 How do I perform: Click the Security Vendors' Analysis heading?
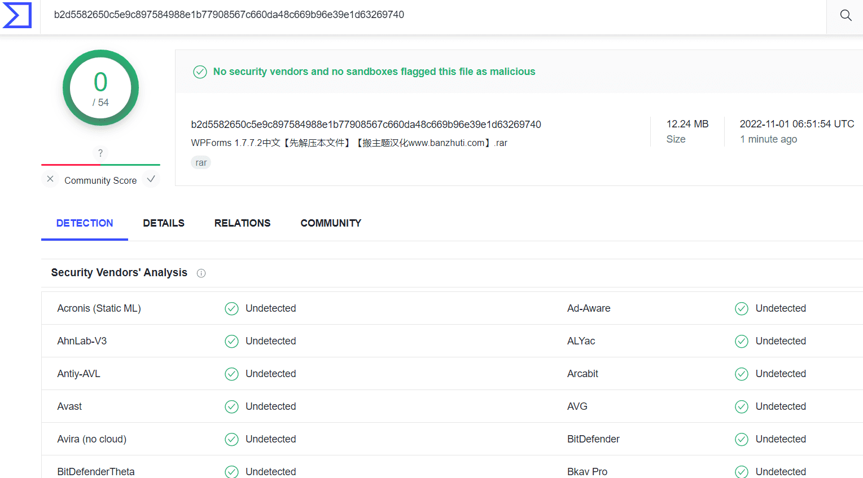click(119, 273)
